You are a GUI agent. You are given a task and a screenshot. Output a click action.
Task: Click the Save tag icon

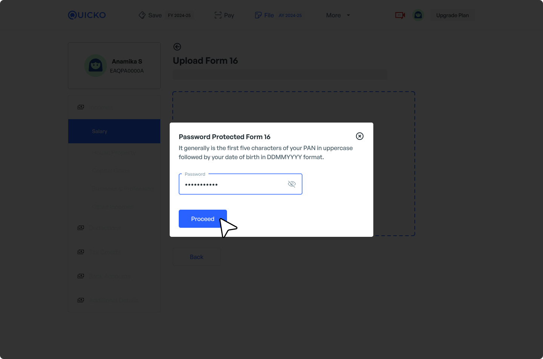tap(142, 15)
